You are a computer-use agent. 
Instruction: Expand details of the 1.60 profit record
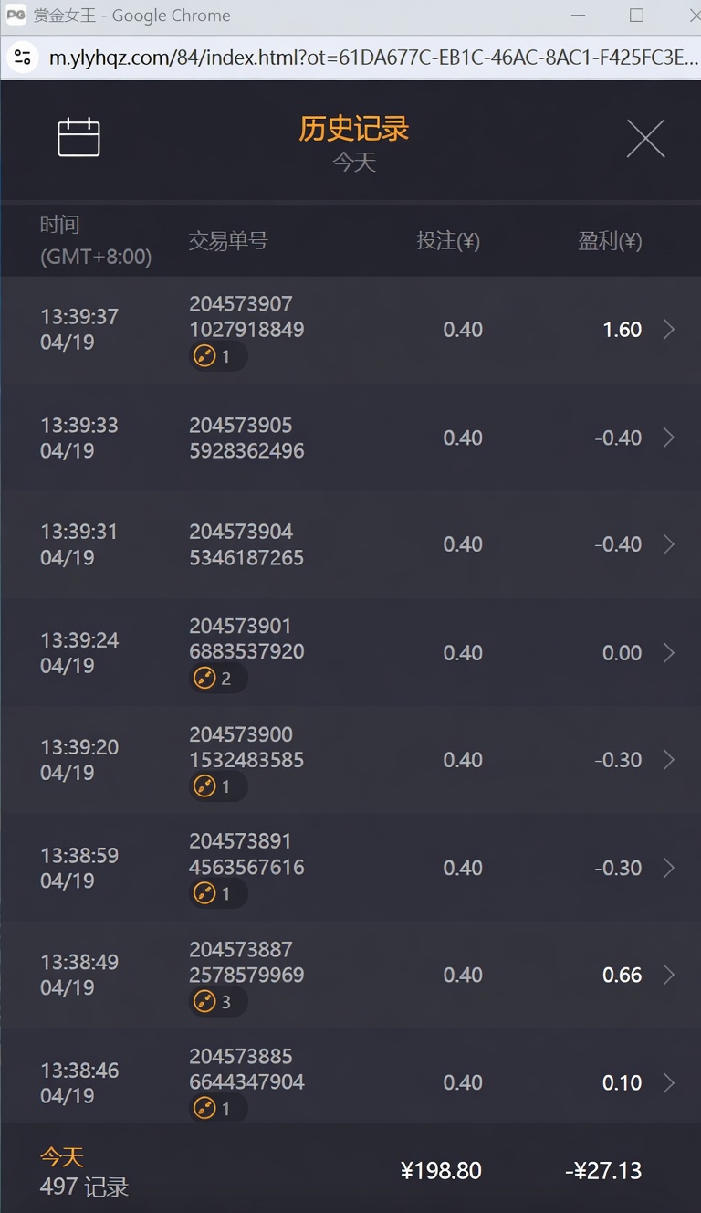click(x=669, y=330)
